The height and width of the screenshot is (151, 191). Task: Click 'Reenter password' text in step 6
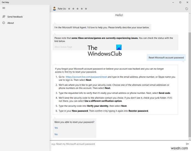pyautogui.click(x=138, y=111)
